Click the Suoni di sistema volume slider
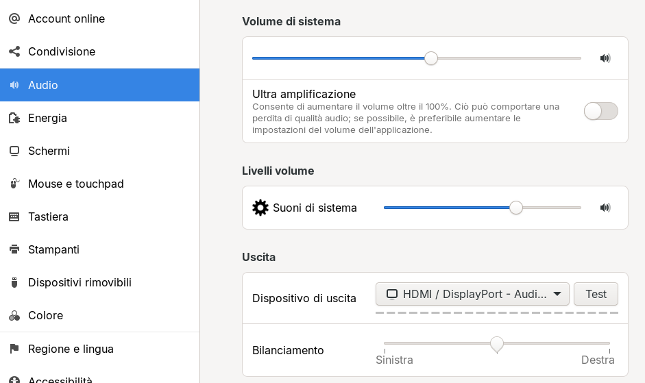Viewport: 645px width, 383px height. (x=482, y=208)
